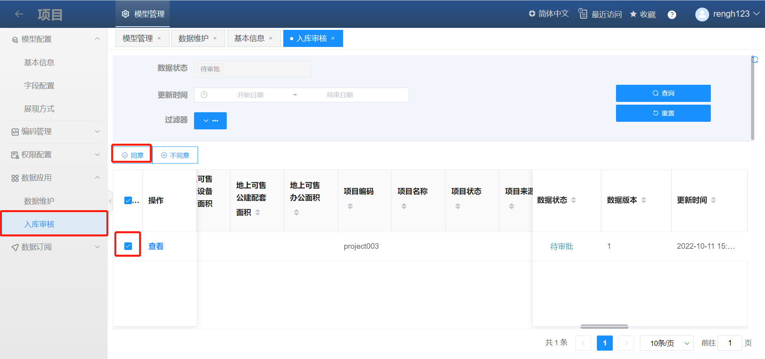Click the 查询 search button
The height and width of the screenshot is (359, 765).
(x=663, y=93)
